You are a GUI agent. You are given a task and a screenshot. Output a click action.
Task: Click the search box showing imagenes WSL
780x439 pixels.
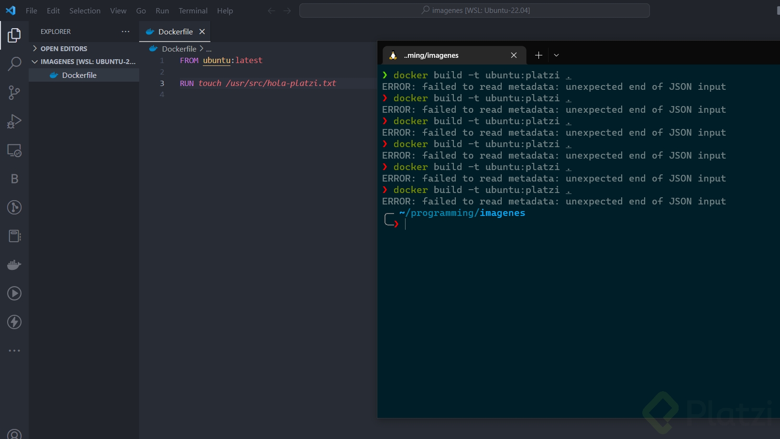pos(474,10)
